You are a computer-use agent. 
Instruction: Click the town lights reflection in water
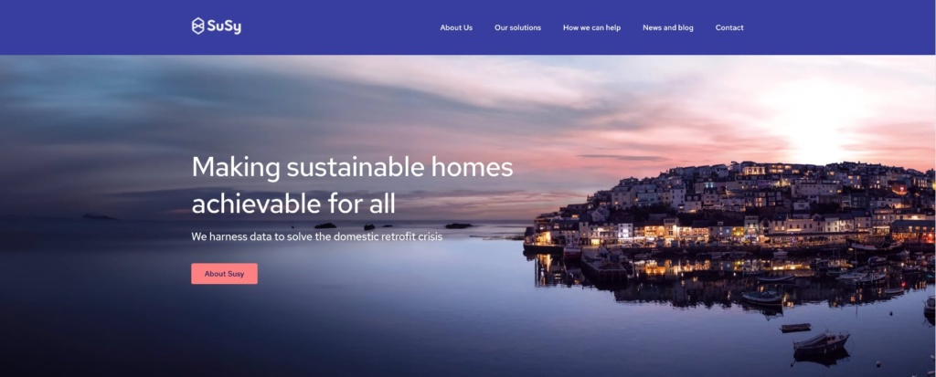[x=717, y=278]
